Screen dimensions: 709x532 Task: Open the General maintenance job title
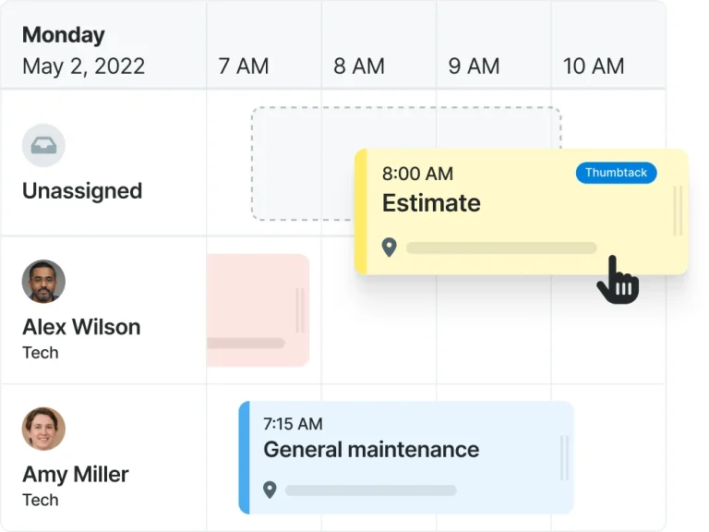371,450
